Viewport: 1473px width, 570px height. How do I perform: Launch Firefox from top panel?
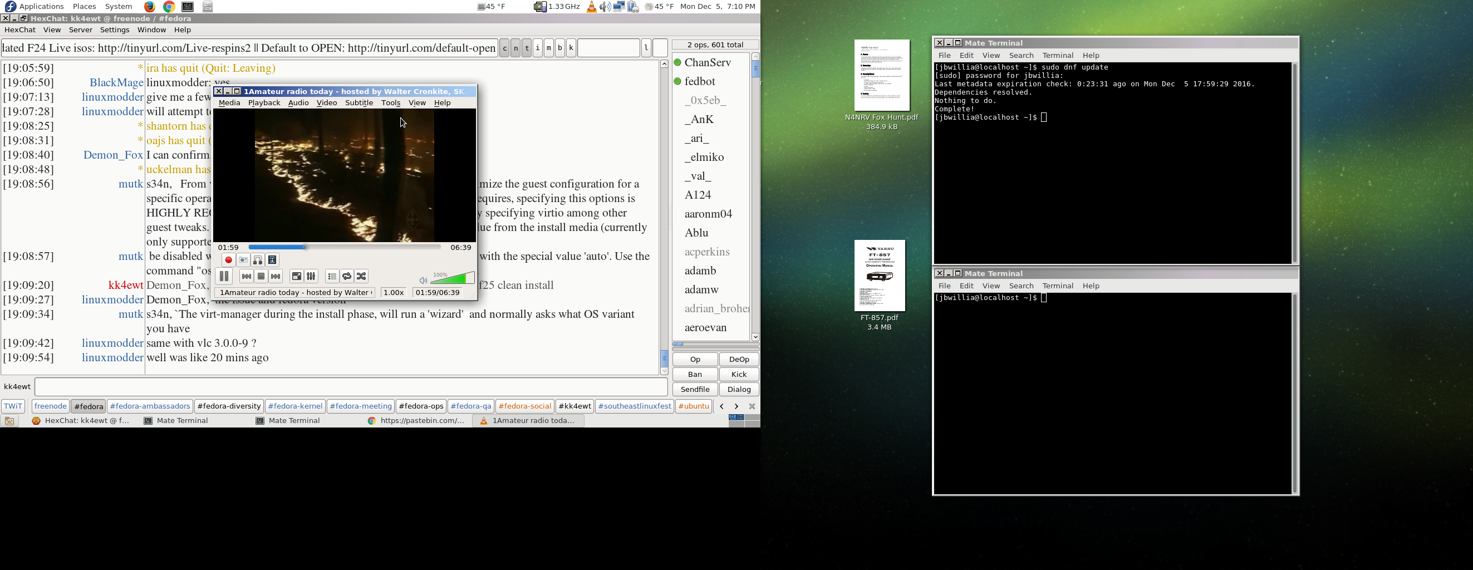(149, 7)
